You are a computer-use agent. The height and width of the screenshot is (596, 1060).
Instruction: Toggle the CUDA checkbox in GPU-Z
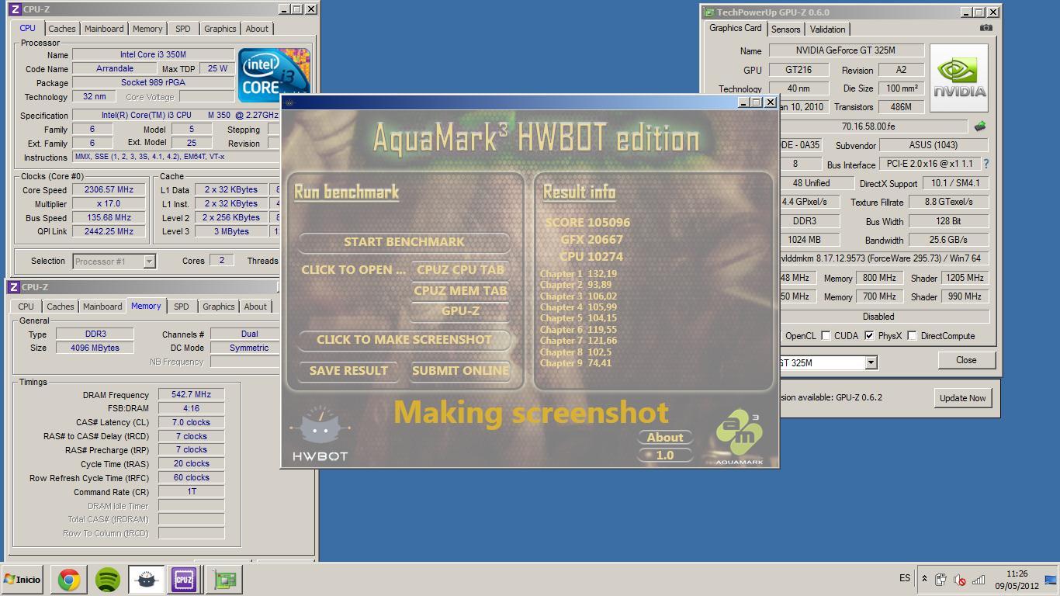(x=826, y=336)
